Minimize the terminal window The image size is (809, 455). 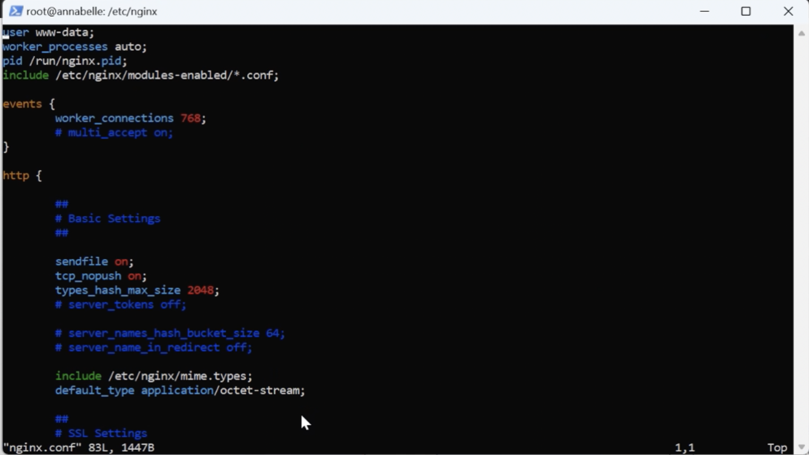(704, 11)
